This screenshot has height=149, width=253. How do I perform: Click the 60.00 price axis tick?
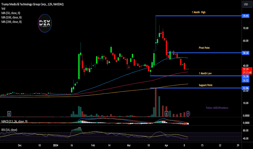pos(246,41)
